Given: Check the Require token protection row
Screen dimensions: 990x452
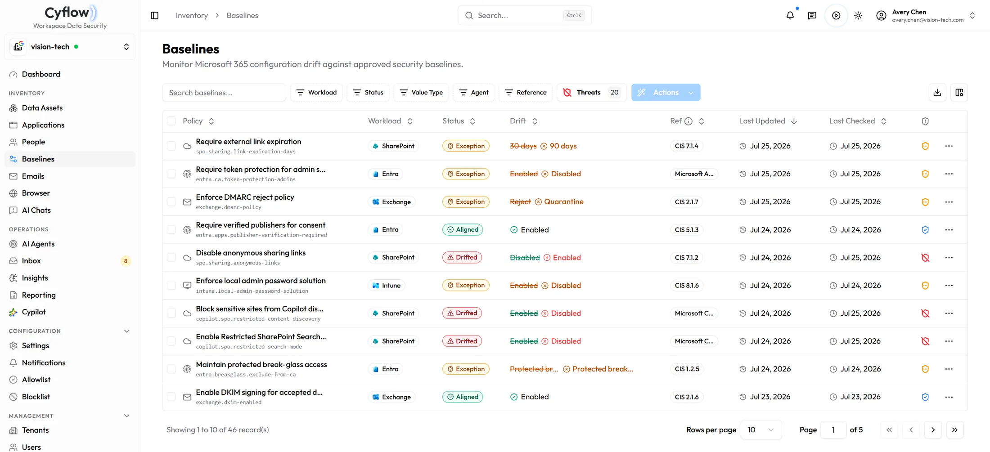Looking at the screenshot, I should pos(171,174).
